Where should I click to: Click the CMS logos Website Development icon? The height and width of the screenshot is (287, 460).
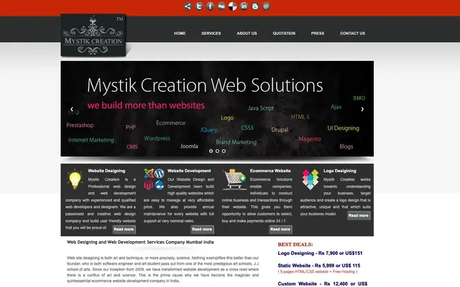coord(154,179)
